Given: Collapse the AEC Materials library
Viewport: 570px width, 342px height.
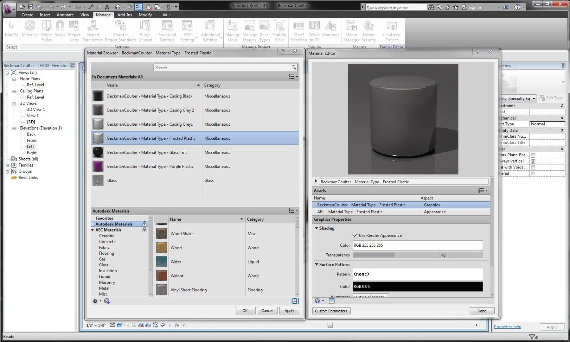Looking at the screenshot, I should coord(93,230).
